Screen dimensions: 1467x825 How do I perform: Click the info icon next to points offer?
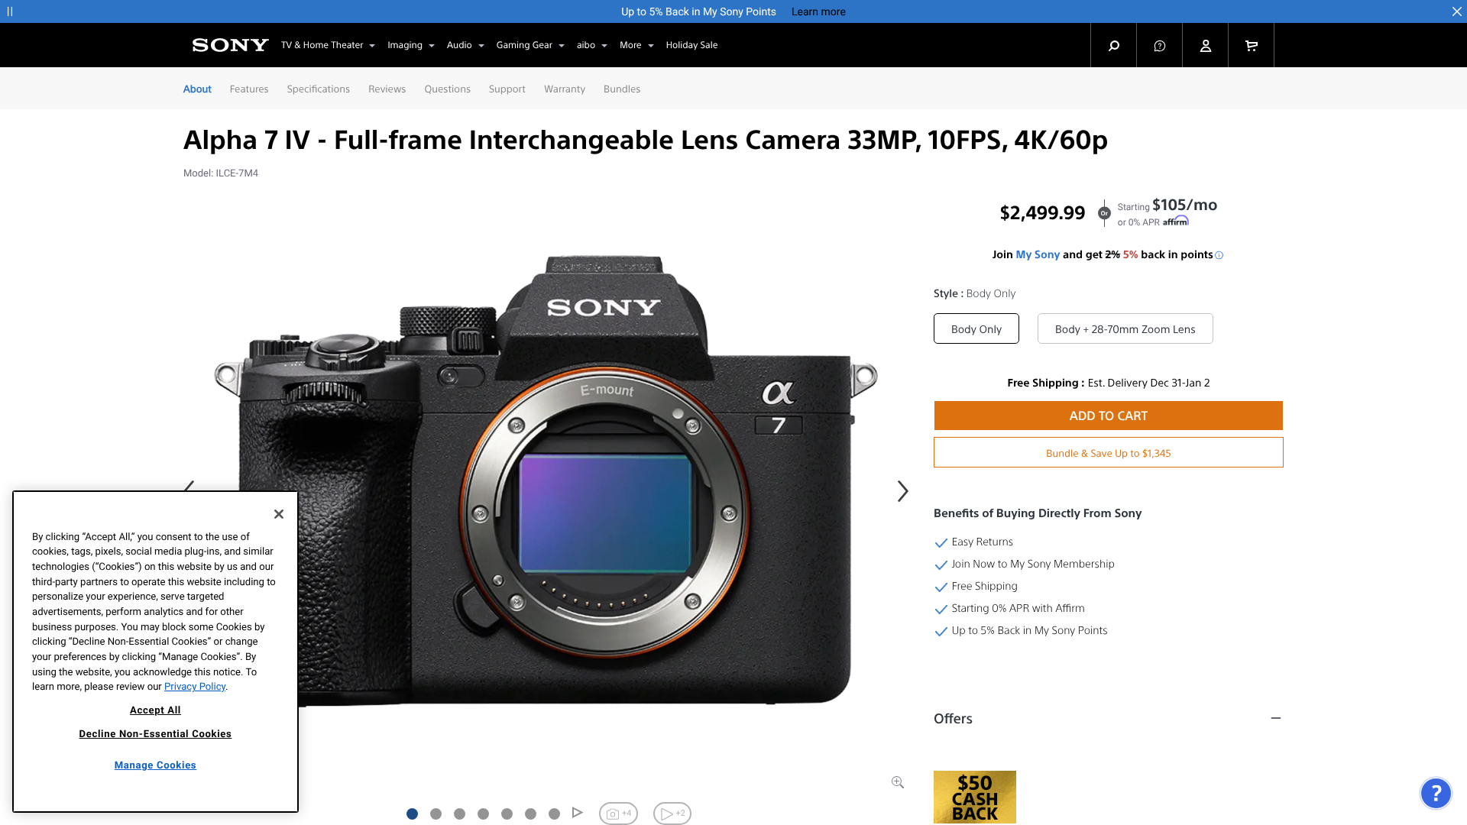tap(1219, 254)
